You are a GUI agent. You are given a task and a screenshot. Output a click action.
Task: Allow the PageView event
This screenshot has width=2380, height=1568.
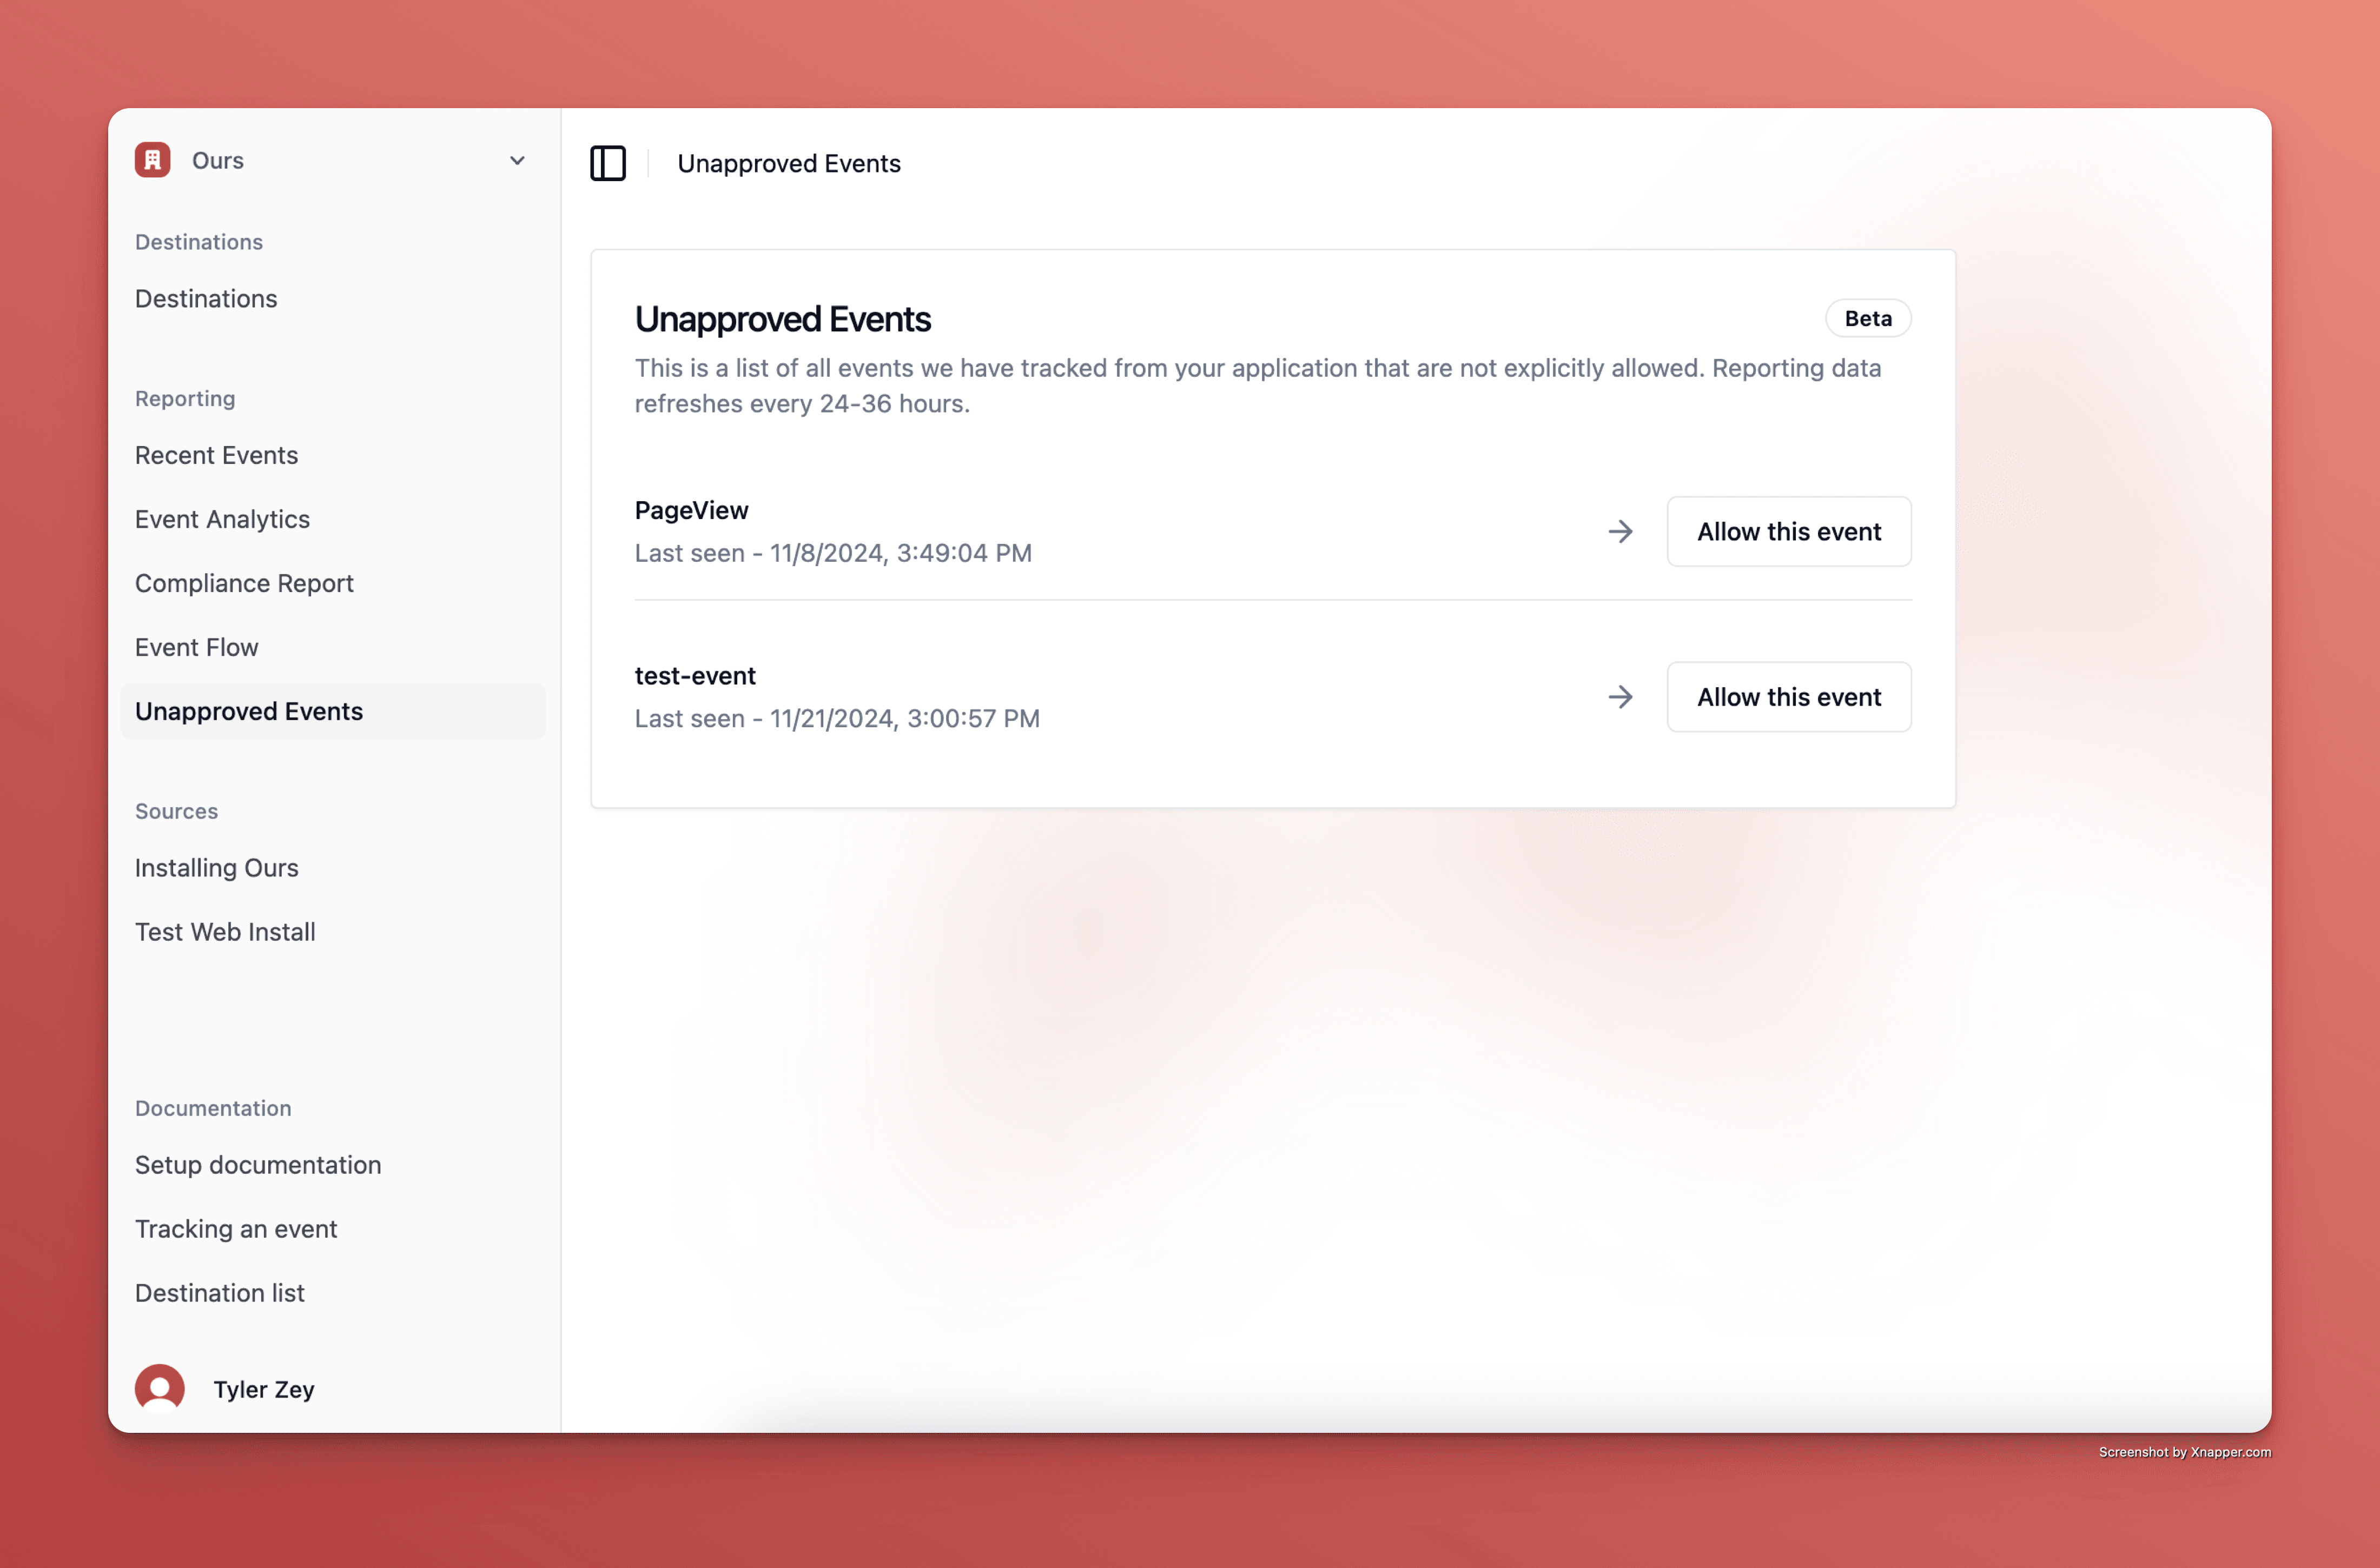click(x=1789, y=531)
